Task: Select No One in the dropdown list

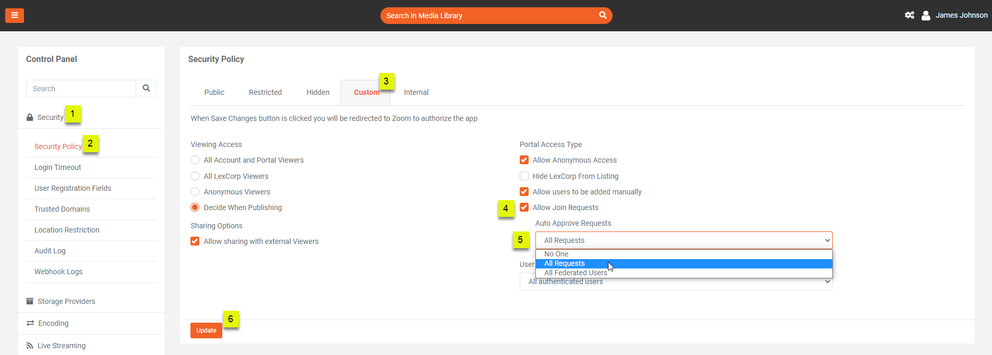Action: (556, 254)
